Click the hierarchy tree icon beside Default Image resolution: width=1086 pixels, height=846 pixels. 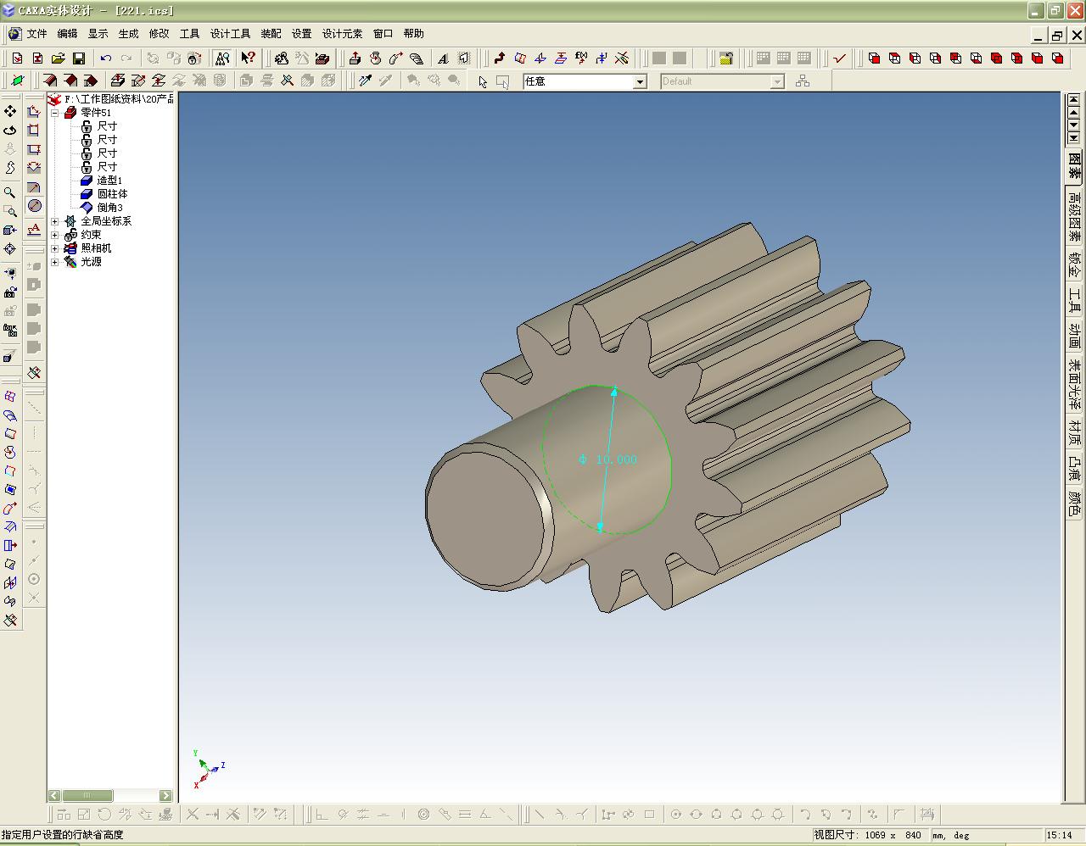803,81
